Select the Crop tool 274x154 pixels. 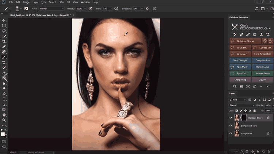[4, 42]
